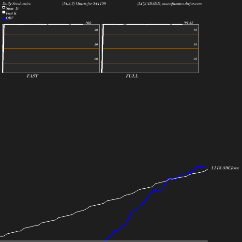
Task: Click the '100' value above FAST chart
Action: 88,23
